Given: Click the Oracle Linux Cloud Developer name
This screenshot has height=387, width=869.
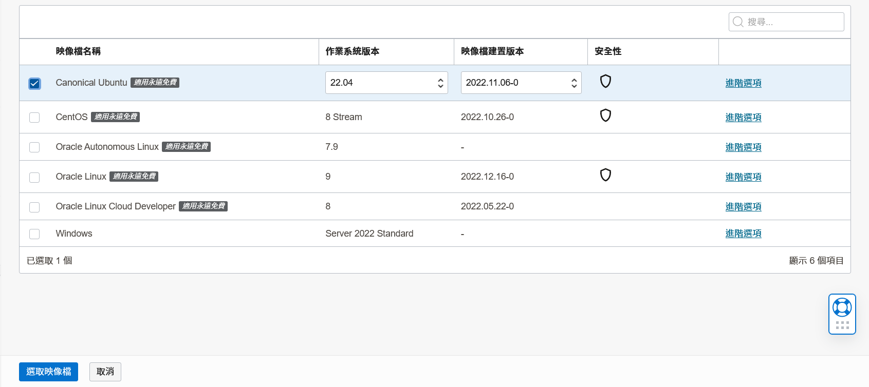Looking at the screenshot, I should coord(116,206).
